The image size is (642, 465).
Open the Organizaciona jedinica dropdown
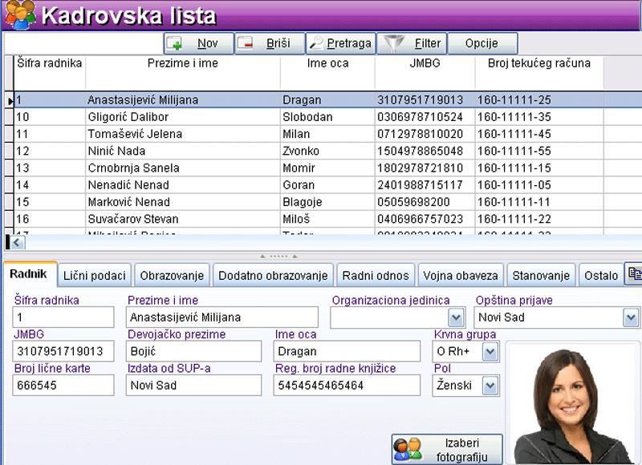457,318
